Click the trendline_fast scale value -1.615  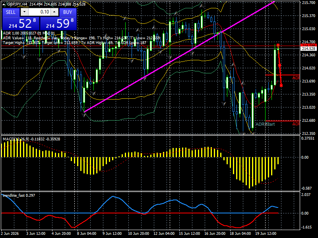pyautogui.click(x=306, y=227)
